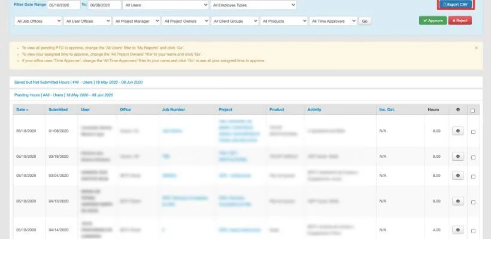Select the row submitted 03/24/2020
Image resolution: width=491 pixels, height=266 pixels.
pos(473,176)
